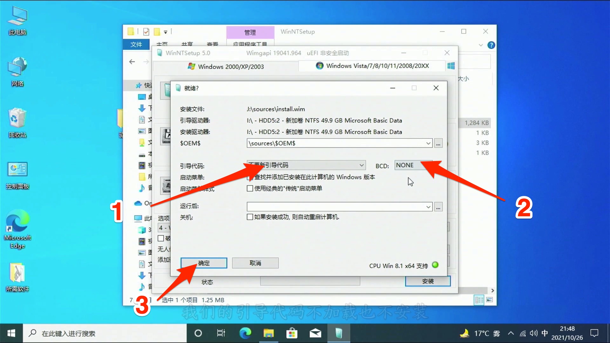Viewport: 610px width, 343px height.
Task: Open the Microsoft Store taskbar icon
Action: coord(292,333)
